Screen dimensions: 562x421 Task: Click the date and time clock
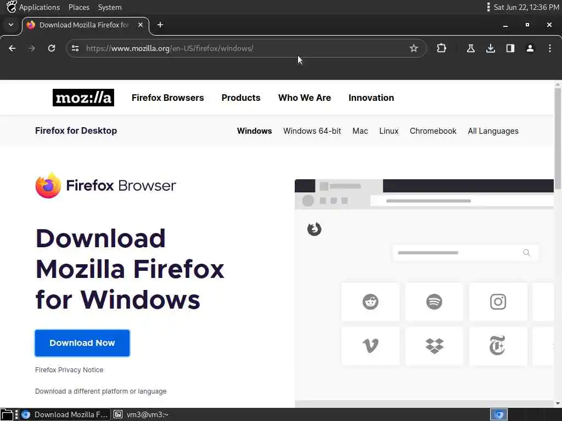[526, 7]
